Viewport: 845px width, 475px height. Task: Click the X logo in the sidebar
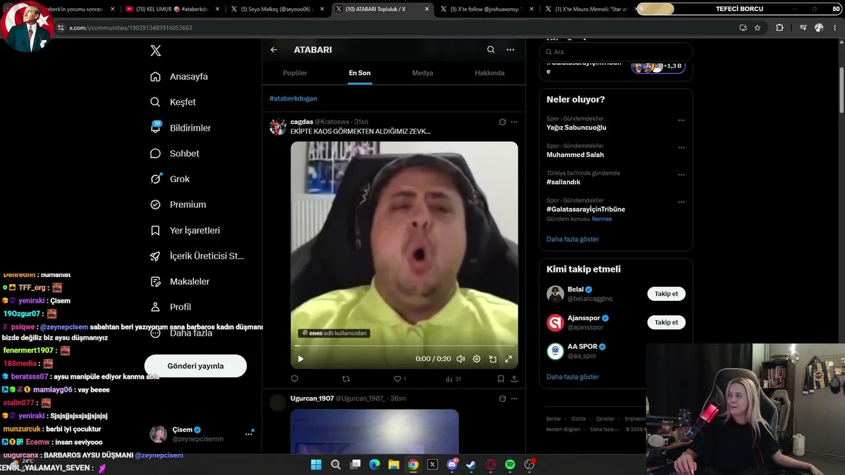point(156,51)
